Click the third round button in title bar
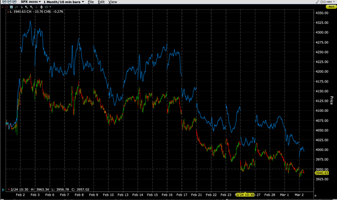The width and height of the screenshot is (337, 200). click(14, 2)
